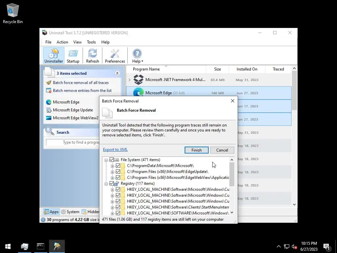Open Preferences from the toolbar
Image resolution: width=337 pixels, height=253 pixels.
115,56
